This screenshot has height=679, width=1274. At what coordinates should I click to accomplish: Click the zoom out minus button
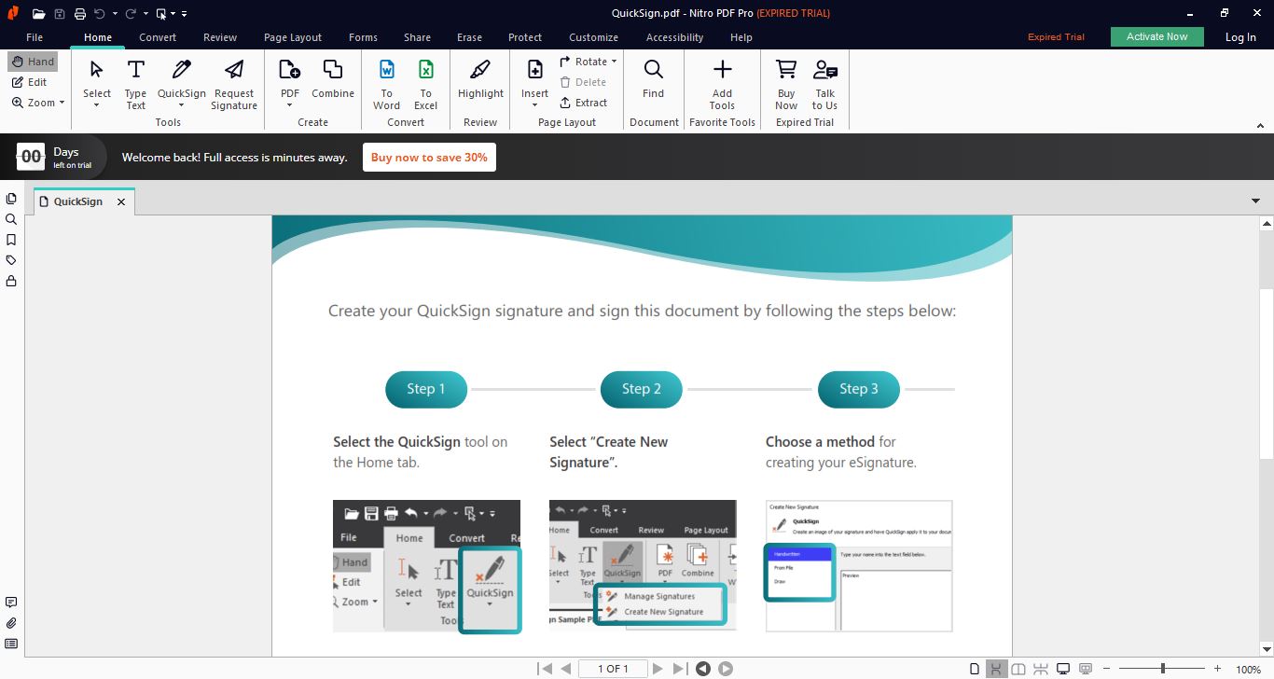(1107, 669)
